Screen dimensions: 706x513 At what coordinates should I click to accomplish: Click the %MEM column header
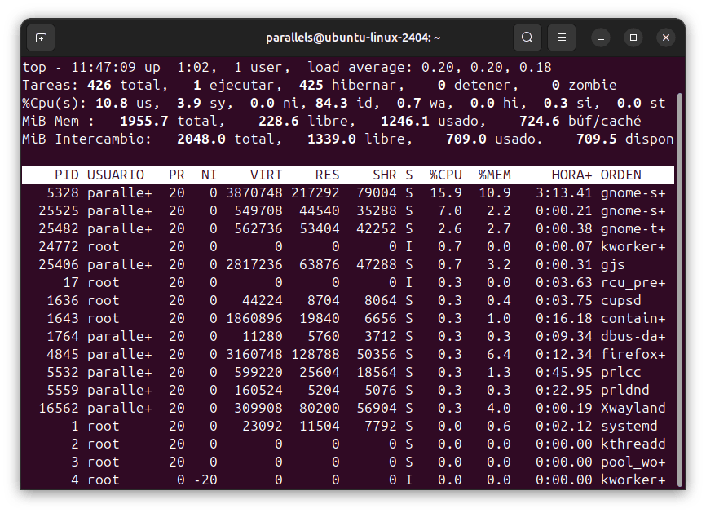pyautogui.click(x=494, y=175)
